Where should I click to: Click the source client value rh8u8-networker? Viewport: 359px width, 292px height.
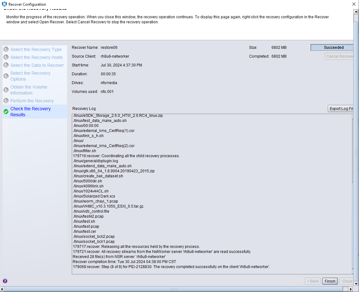pyautogui.click(x=115, y=56)
